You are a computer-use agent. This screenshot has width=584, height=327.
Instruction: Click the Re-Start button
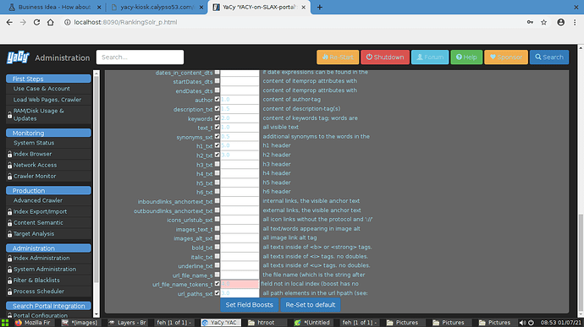point(338,57)
